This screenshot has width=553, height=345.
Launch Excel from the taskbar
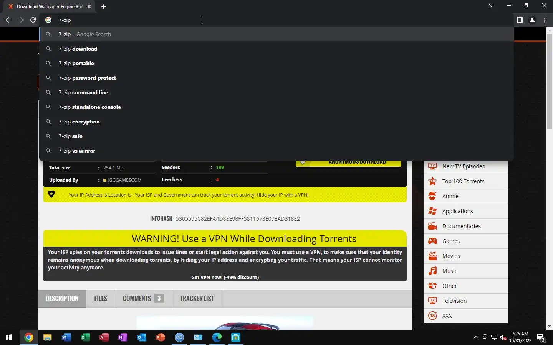pos(85,337)
